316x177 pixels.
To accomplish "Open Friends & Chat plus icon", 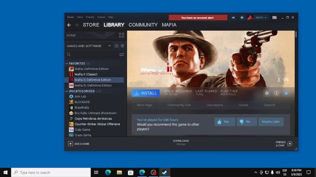I will tap(290, 144).
